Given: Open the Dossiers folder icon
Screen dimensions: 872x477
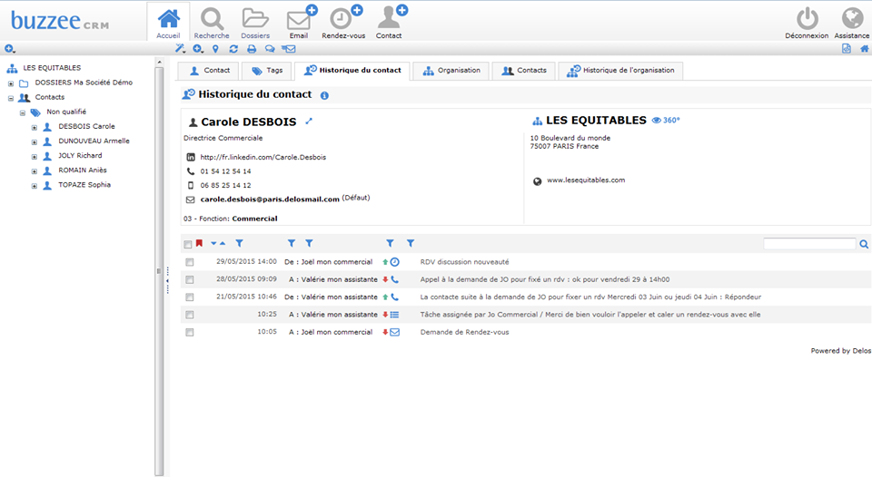Looking at the screenshot, I should coord(255,18).
